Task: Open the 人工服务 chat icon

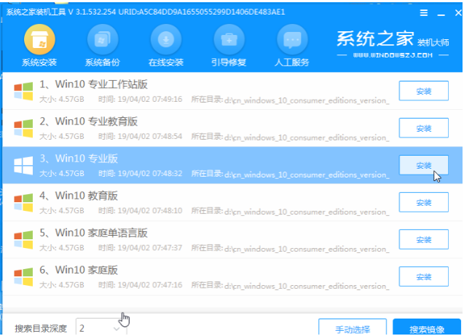Action: (x=292, y=39)
